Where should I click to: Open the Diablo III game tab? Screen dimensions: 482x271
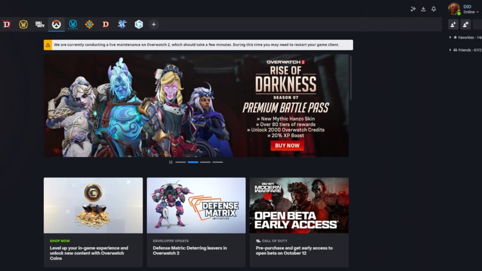click(x=105, y=24)
